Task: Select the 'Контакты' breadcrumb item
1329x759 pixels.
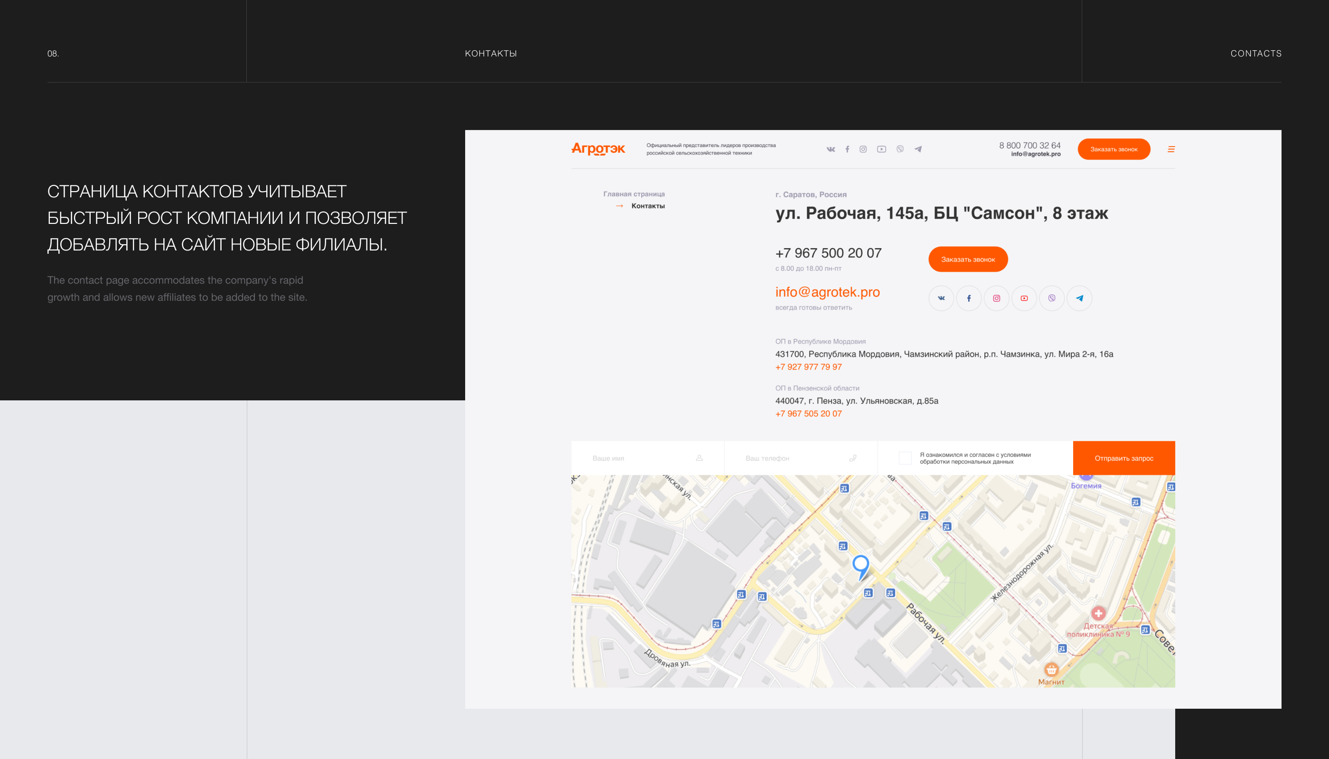Action: [648, 206]
